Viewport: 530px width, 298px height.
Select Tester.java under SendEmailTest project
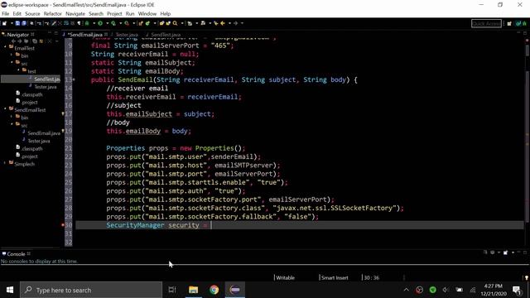(39, 141)
